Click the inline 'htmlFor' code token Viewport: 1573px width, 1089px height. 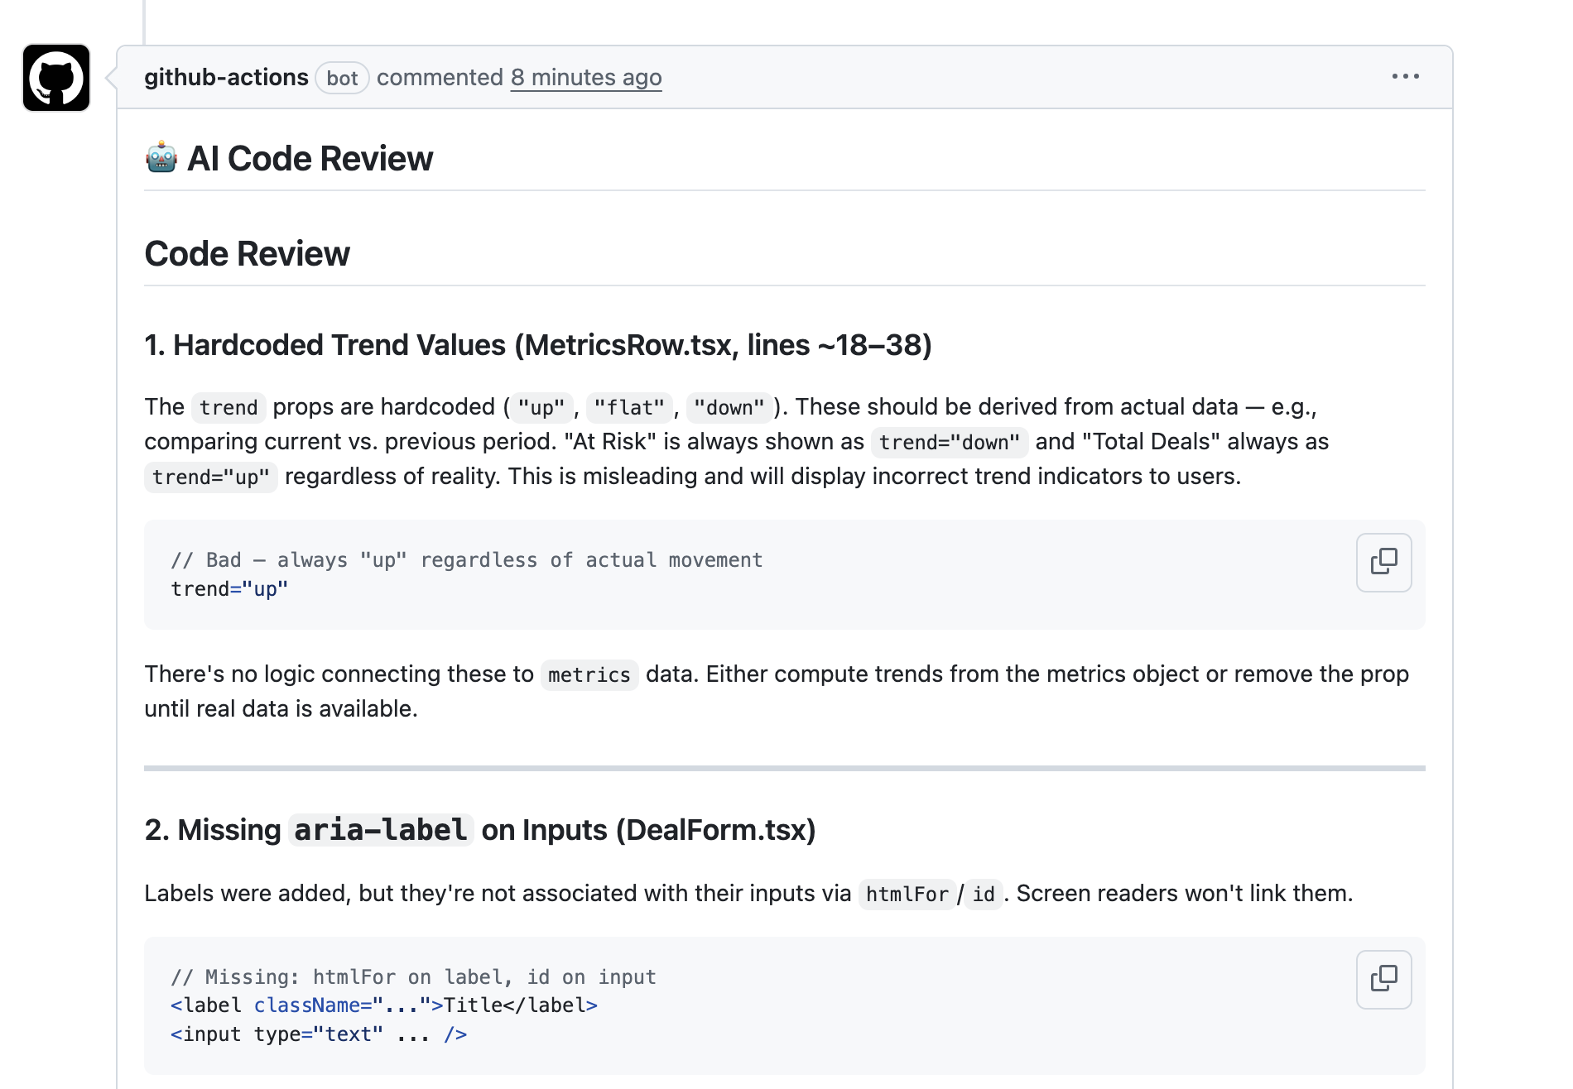907,895
